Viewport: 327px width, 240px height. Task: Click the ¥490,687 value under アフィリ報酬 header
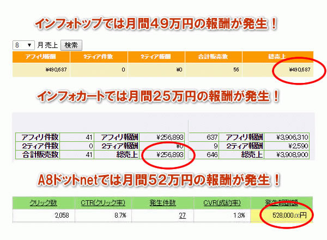pyautogui.click(x=56, y=69)
